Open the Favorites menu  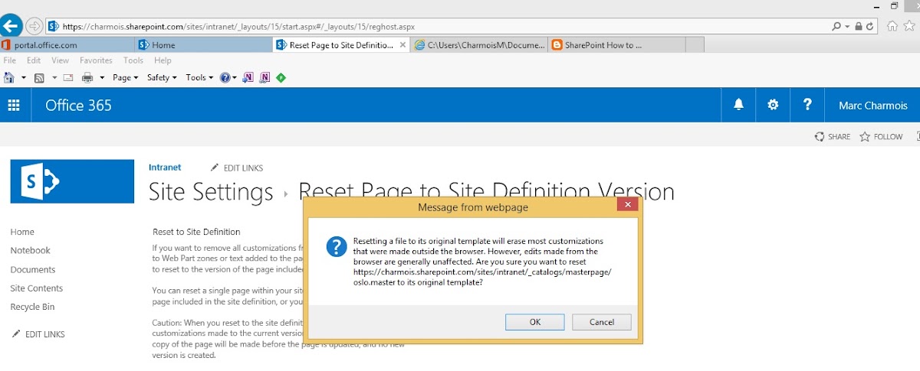coord(96,60)
